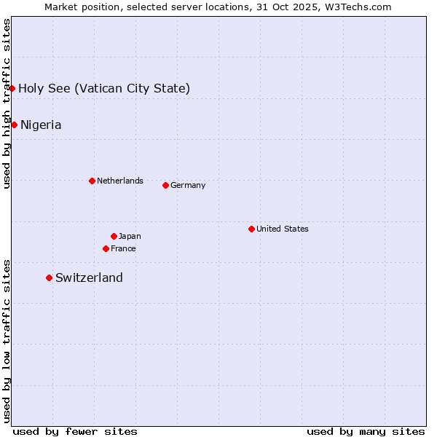Click the 'used by high traffic sites' label

click(7, 103)
